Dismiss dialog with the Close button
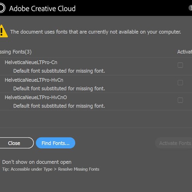The height and width of the screenshot is (192, 192). click(x=15, y=143)
